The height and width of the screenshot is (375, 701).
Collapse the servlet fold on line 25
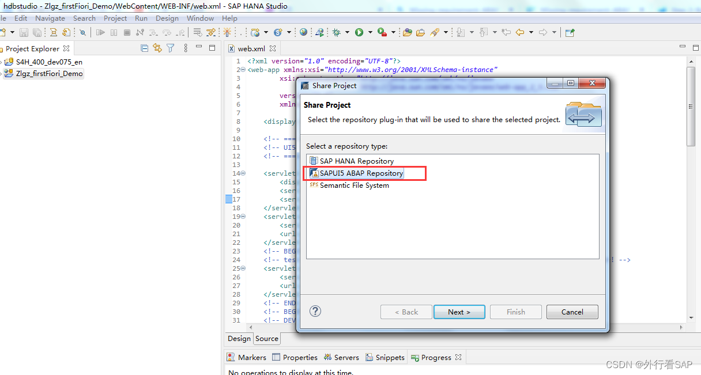[x=243, y=268]
